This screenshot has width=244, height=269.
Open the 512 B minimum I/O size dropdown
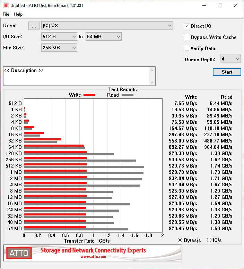[x=59, y=36]
